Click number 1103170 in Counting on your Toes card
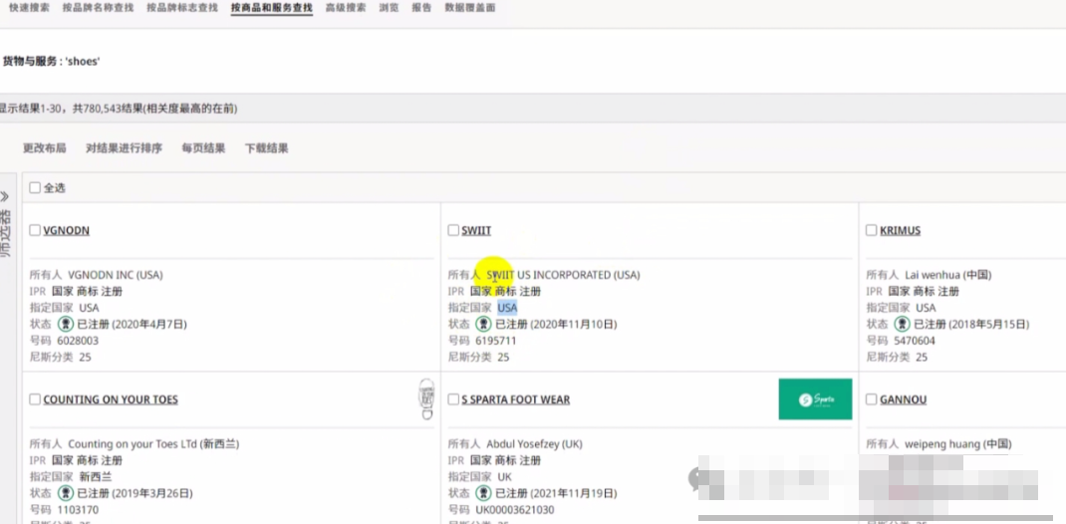The width and height of the screenshot is (1066, 524). [78, 510]
